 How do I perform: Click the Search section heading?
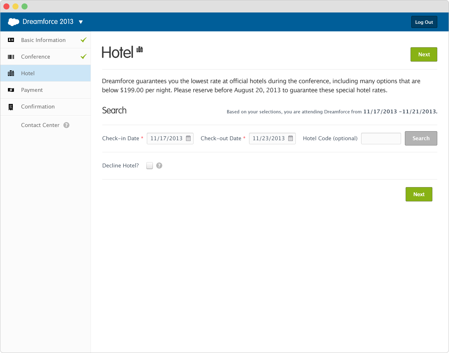click(114, 110)
